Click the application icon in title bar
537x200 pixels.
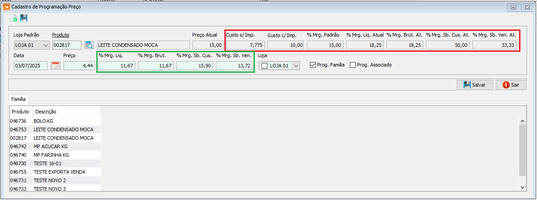point(6,7)
